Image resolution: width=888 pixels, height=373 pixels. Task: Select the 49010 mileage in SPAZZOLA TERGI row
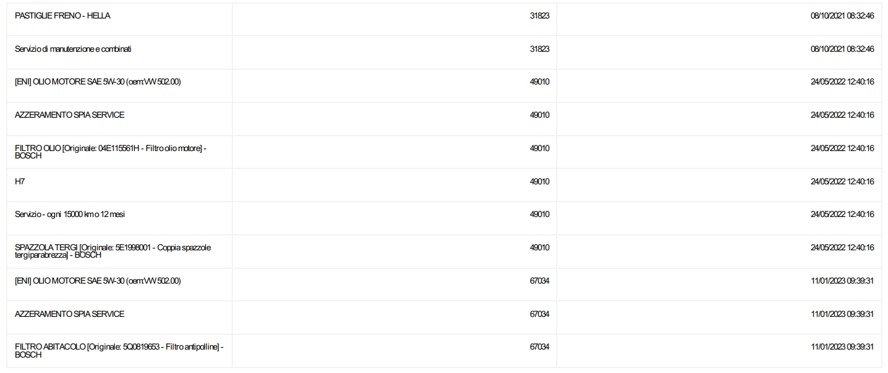539,248
